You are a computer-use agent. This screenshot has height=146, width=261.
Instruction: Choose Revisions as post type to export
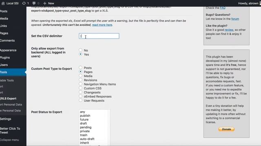pos(81,80)
